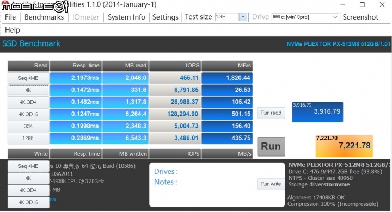The width and height of the screenshot is (392, 212).
Task: Click the 4K response time 0.1472ms
Action: pos(76,90)
